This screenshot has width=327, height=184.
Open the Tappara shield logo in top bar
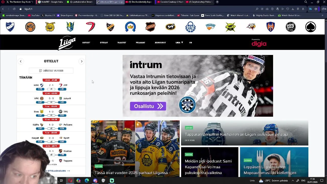click(x=271, y=27)
